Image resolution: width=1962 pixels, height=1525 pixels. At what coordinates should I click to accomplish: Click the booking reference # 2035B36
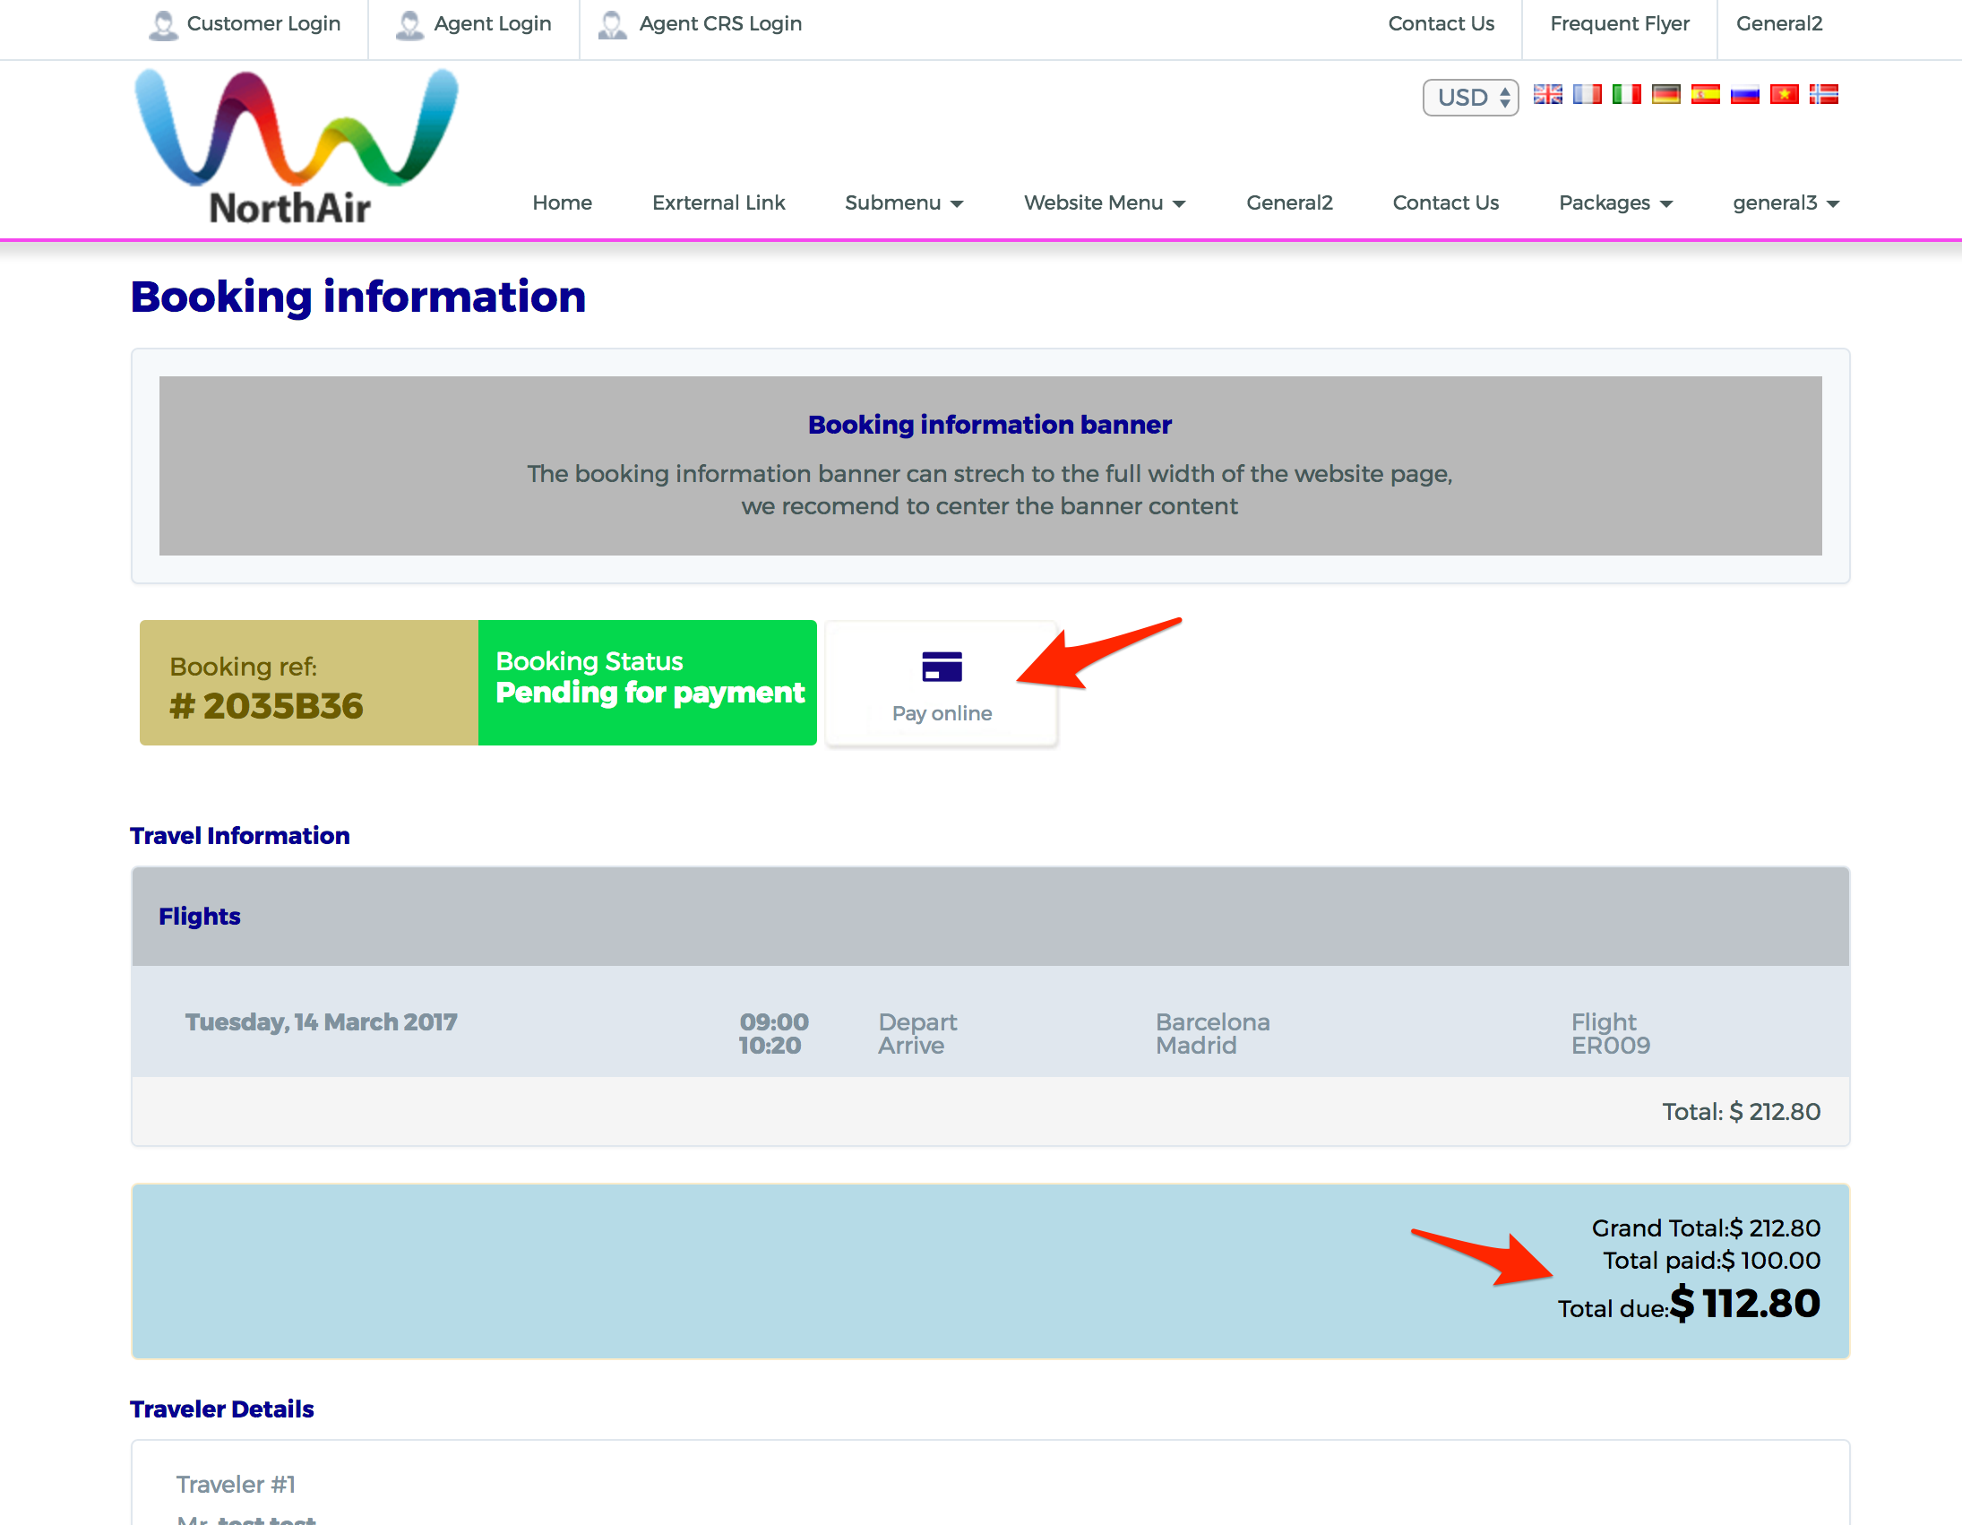coord(266,706)
